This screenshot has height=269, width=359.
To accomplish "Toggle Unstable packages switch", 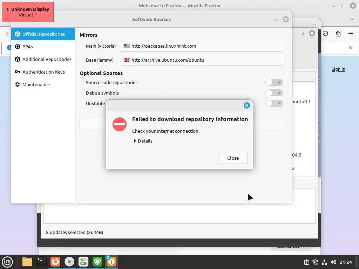I will [x=274, y=103].
